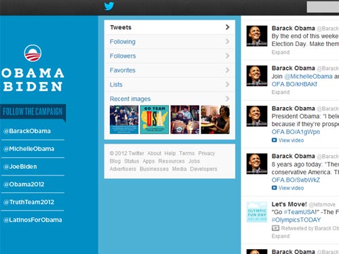Open @JoeBiden campaign link
Viewport: 339px width, 254px height.
tap(20, 167)
